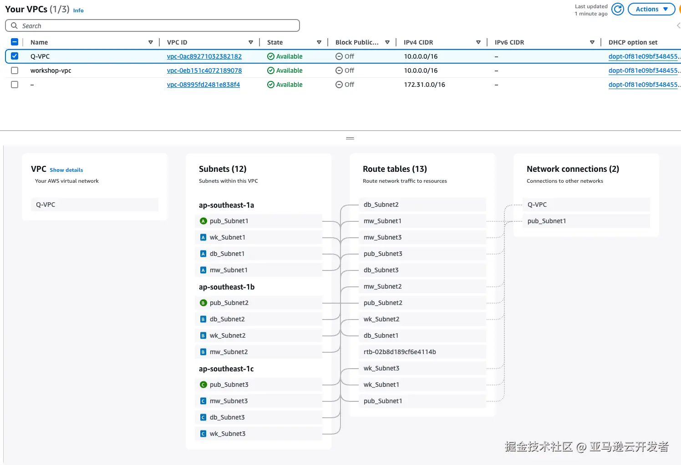Open VPC link vpc-0eb151c4072189078

point(204,70)
